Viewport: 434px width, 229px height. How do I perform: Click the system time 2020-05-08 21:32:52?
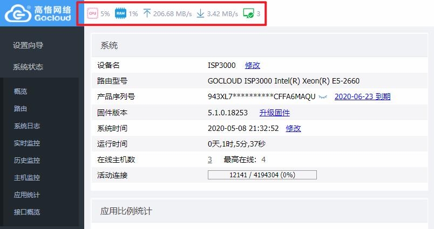pos(243,128)
